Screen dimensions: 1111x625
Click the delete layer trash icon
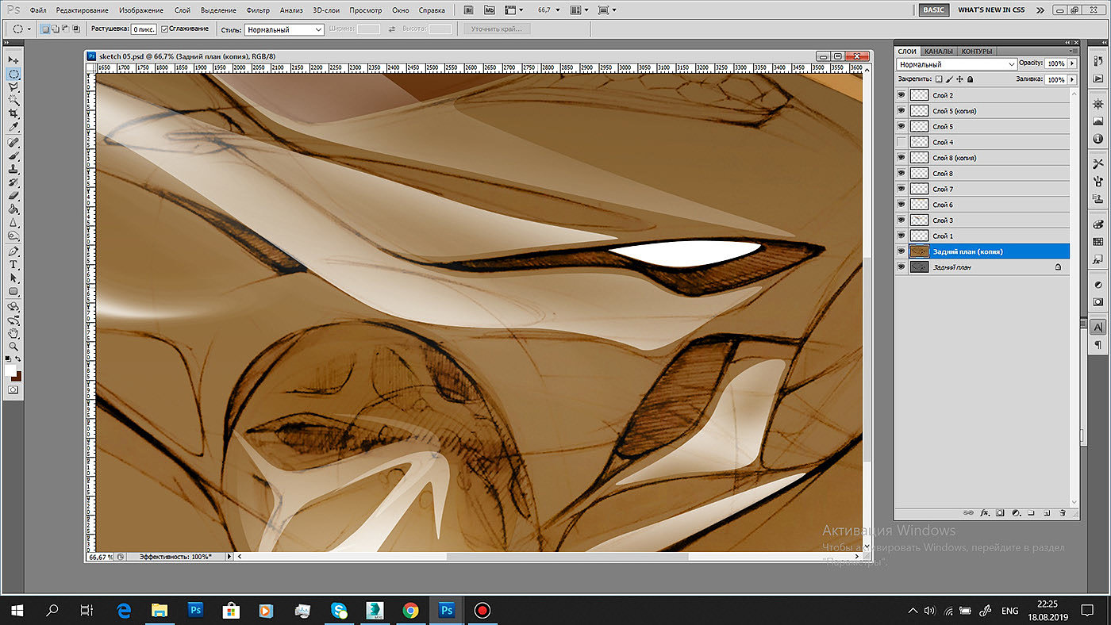(x=1062, y=513)
